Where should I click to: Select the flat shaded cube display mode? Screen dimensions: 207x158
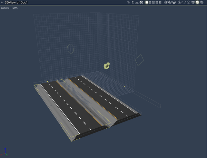[x=193, y=2]
